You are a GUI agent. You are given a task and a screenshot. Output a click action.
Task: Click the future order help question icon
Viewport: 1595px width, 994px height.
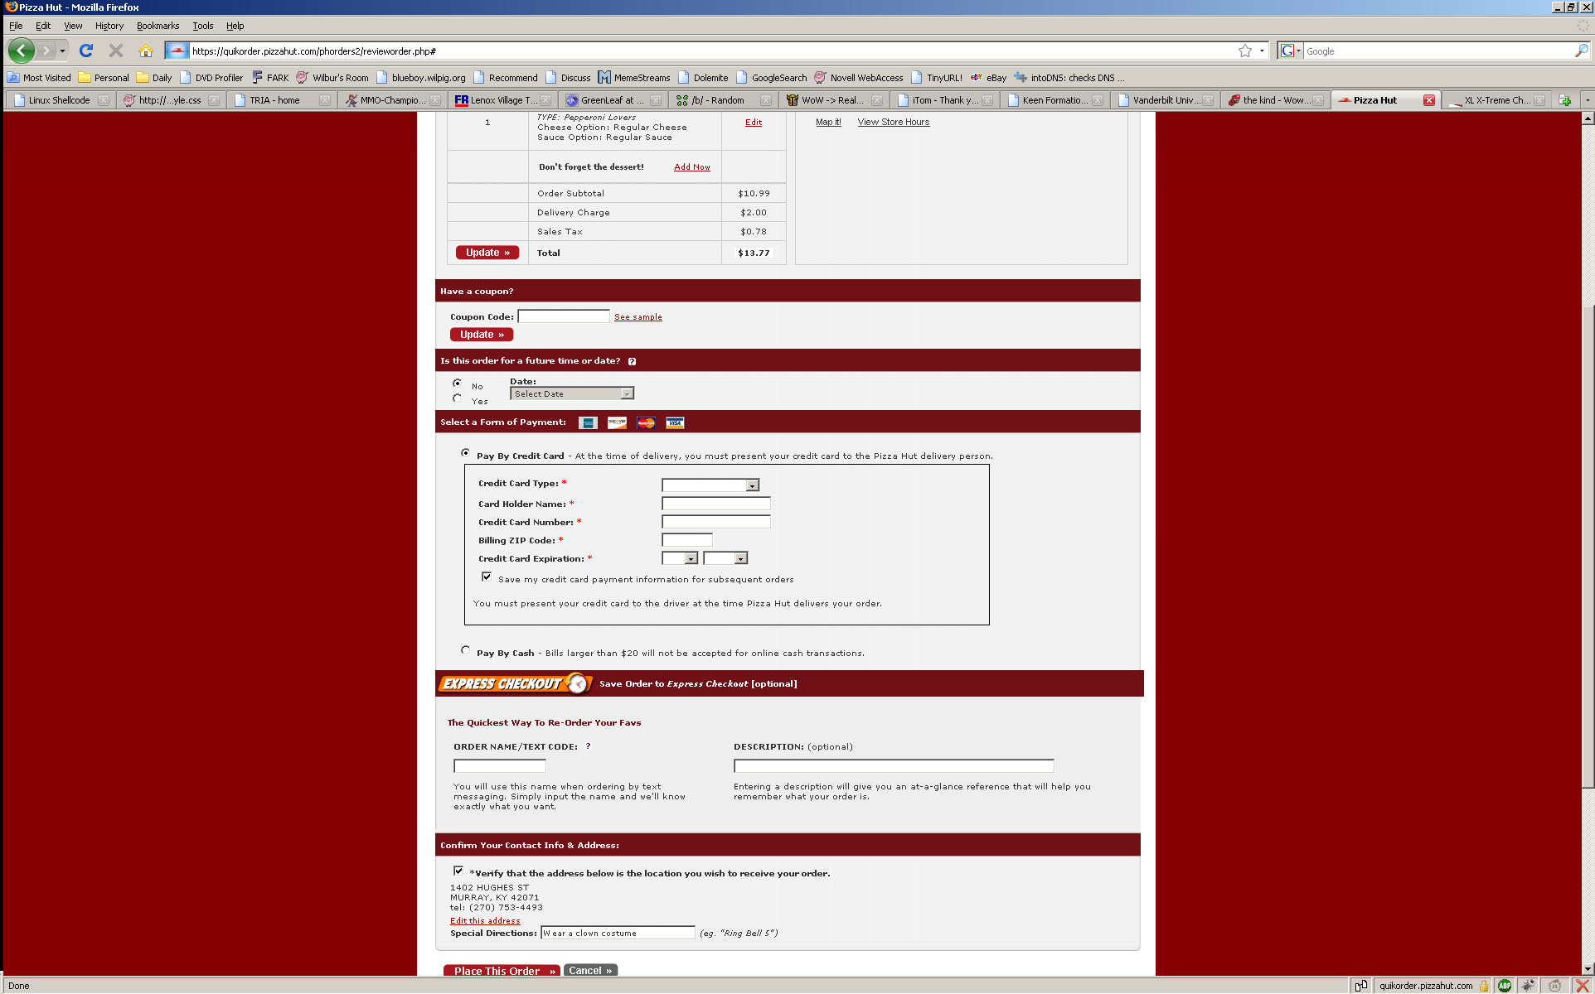tap(632, 361)
